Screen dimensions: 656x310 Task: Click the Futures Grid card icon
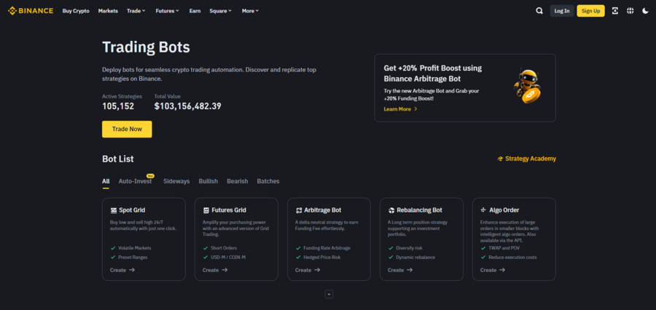coord(206,210)
